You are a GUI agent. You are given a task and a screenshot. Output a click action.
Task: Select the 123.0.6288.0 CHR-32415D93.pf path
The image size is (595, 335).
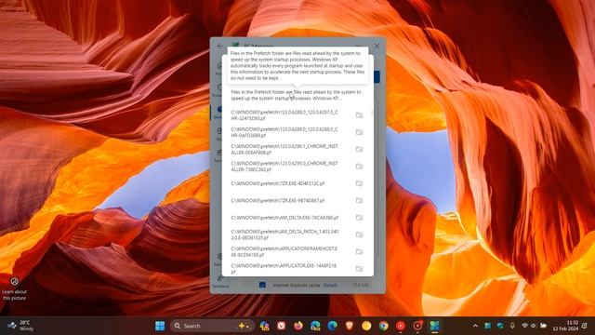pos(284,115)
